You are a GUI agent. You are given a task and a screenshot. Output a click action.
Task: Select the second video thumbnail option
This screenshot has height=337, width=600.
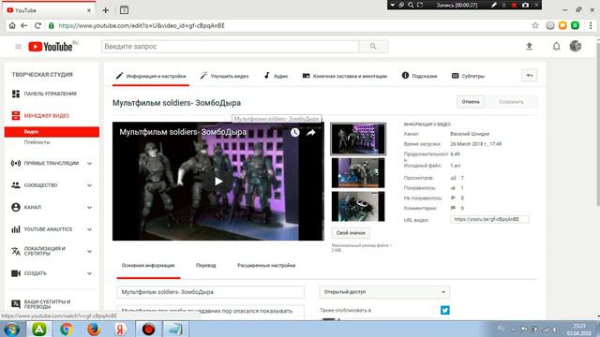[x=358, y=172]
